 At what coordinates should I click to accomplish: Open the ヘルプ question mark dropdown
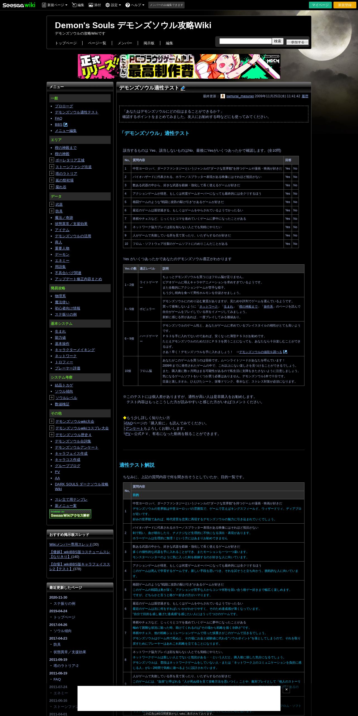click(x=135, y=5)
